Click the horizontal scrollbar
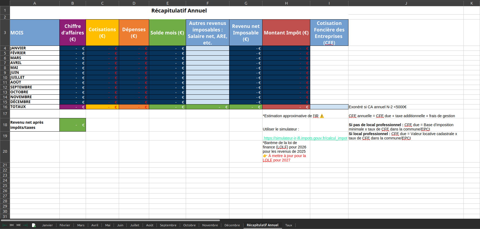Screen dimensions: 480x229 tap(110, 220)
